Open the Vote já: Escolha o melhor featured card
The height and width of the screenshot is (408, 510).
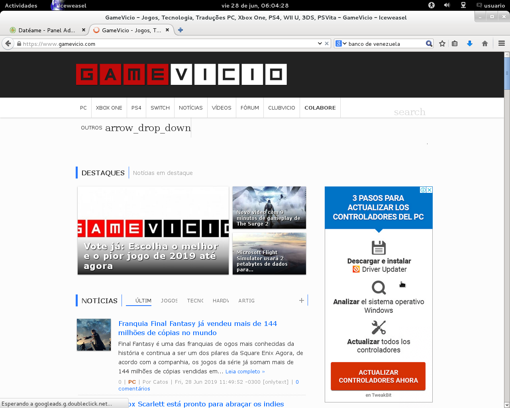coord(153,230)
